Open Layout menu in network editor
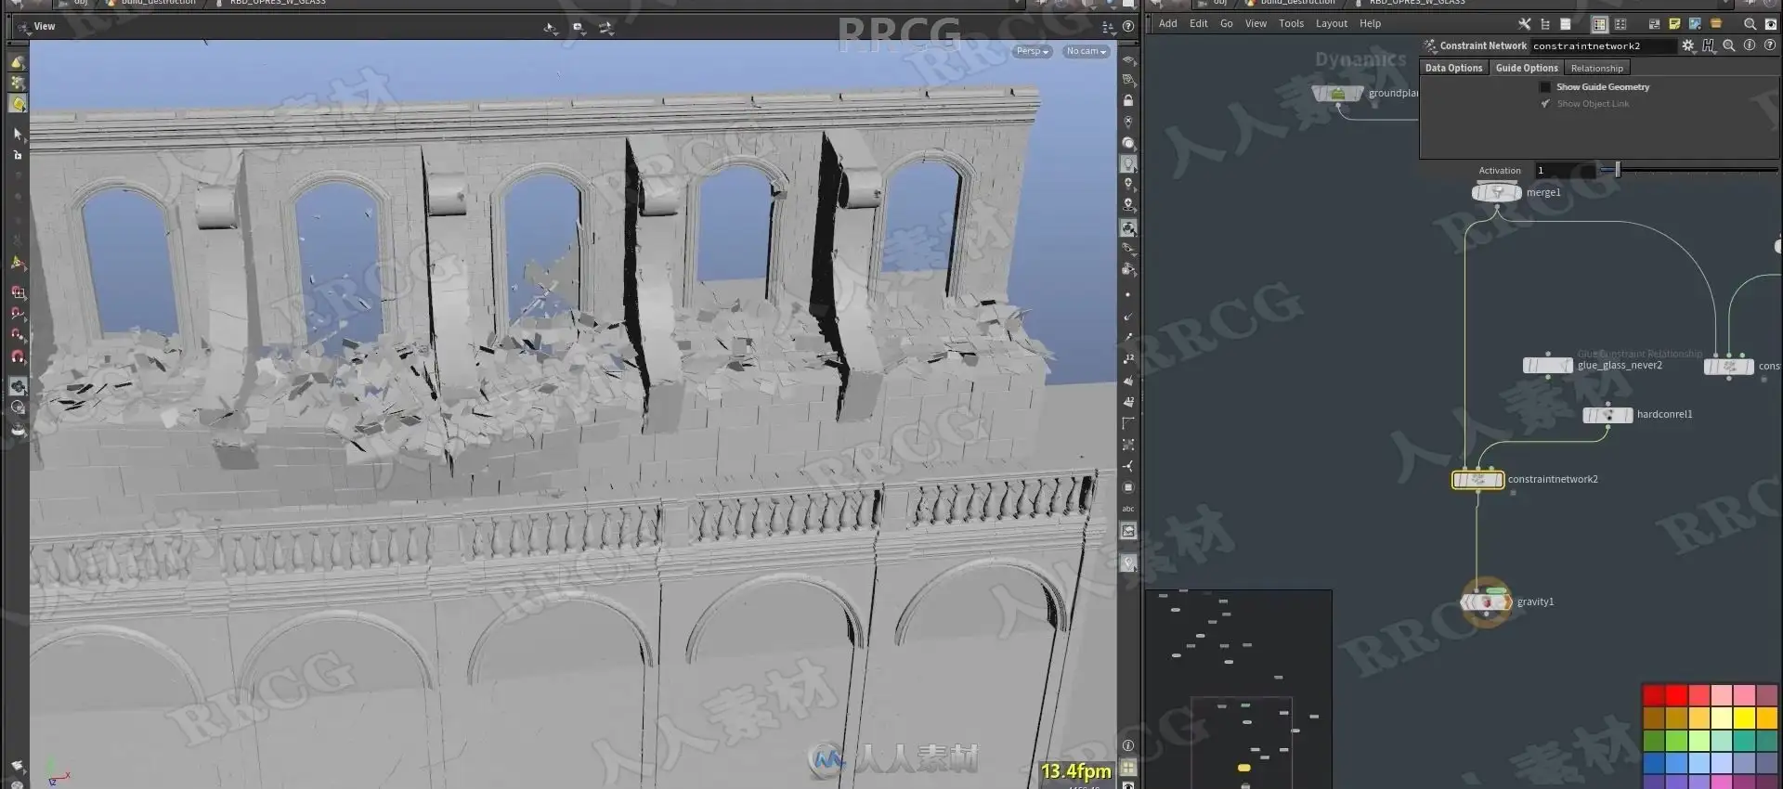Viewport: 1783px width, 789px height. [1331, 23]
